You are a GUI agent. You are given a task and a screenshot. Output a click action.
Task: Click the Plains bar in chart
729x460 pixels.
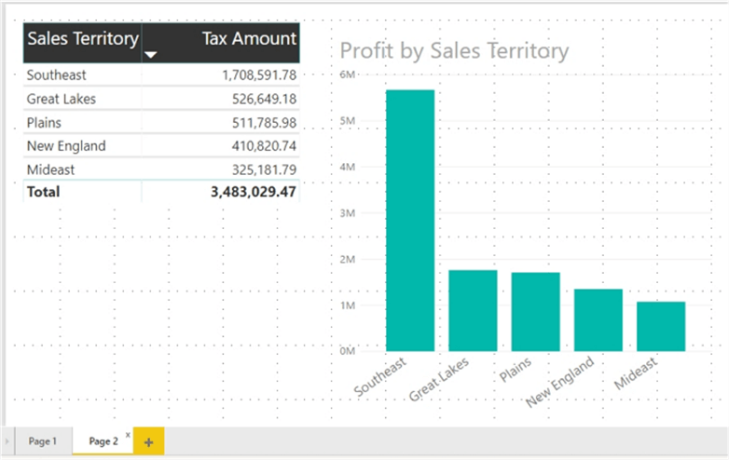pyautogui.click(x=536, y=312)
